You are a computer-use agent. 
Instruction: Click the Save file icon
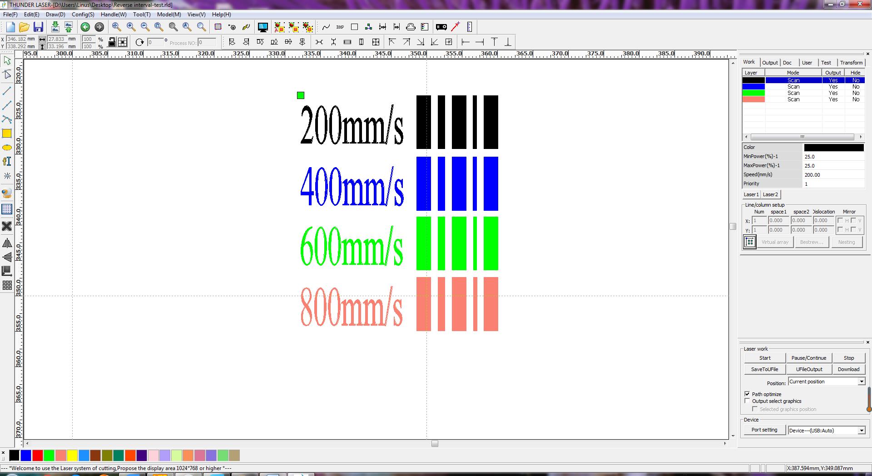(x=39, y=27)
